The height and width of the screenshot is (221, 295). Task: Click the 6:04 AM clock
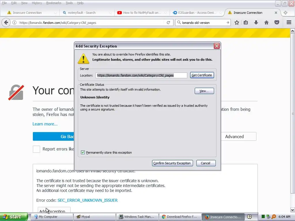(284, 217)
